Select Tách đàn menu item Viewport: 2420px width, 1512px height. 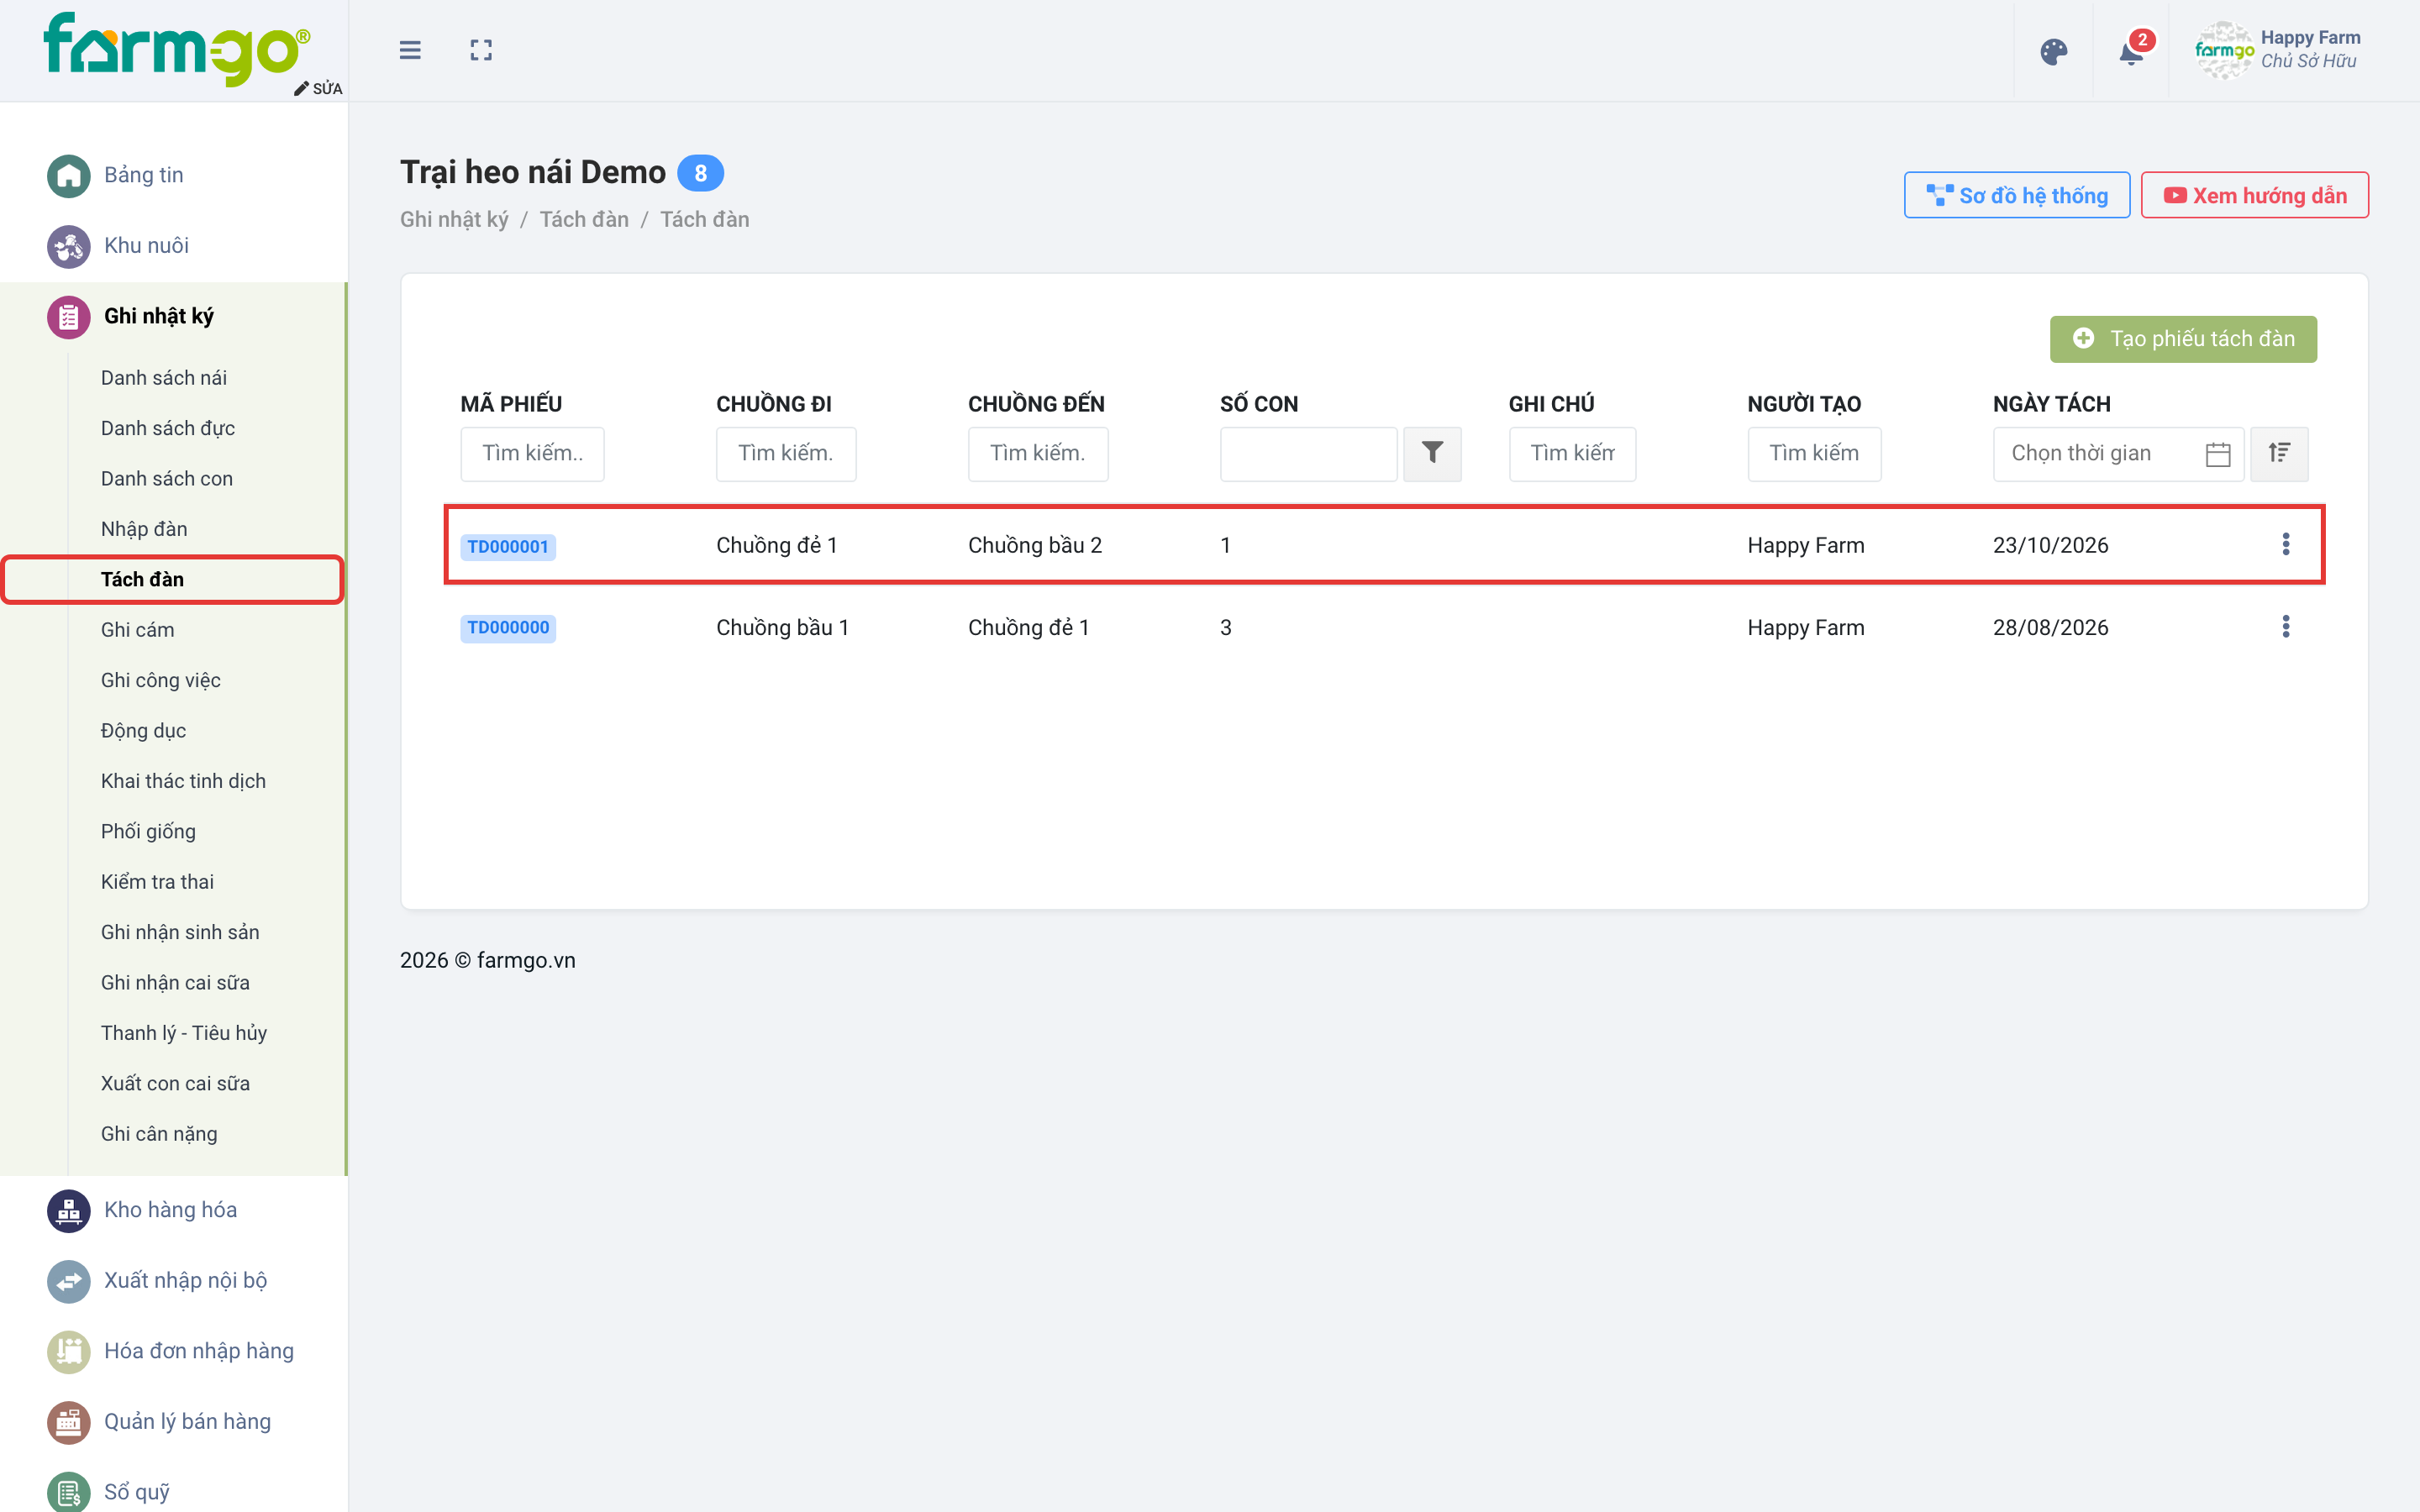(142, 580)
